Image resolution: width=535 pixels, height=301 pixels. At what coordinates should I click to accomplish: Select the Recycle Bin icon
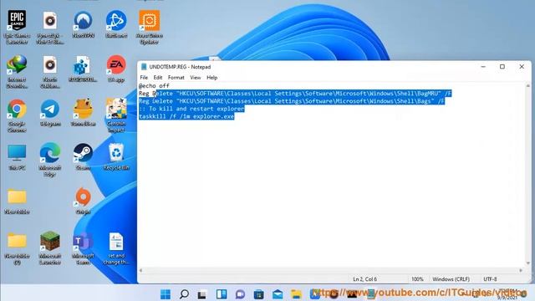(116, 157)
